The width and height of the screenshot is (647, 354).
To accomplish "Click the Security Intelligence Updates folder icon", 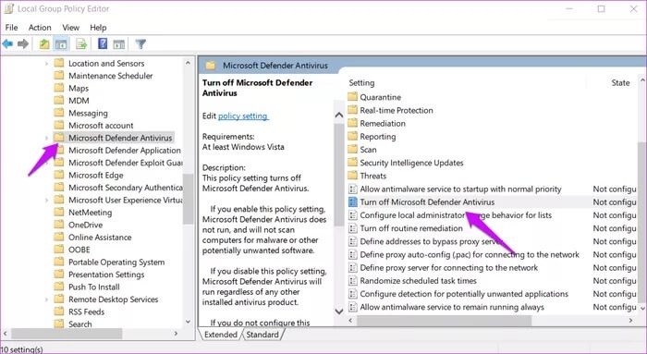I will [352, 163].
